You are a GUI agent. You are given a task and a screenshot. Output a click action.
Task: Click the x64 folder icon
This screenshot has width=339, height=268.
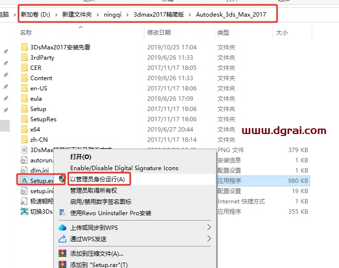[x=24, y=129]
